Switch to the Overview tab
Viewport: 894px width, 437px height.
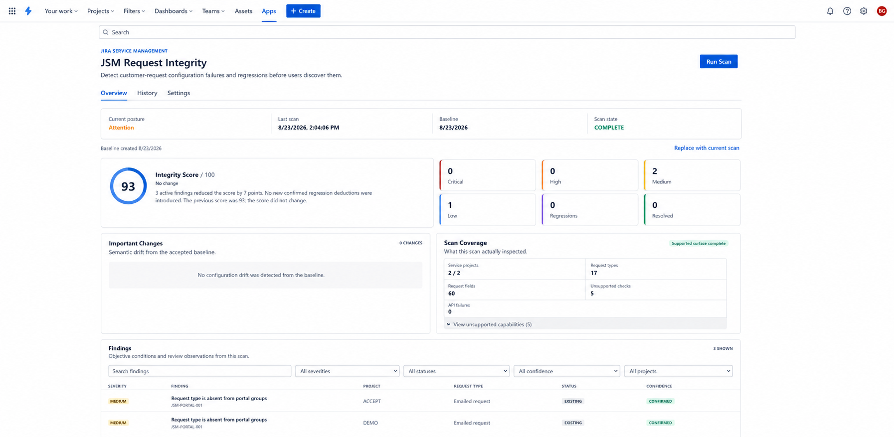tap(114, 93)
